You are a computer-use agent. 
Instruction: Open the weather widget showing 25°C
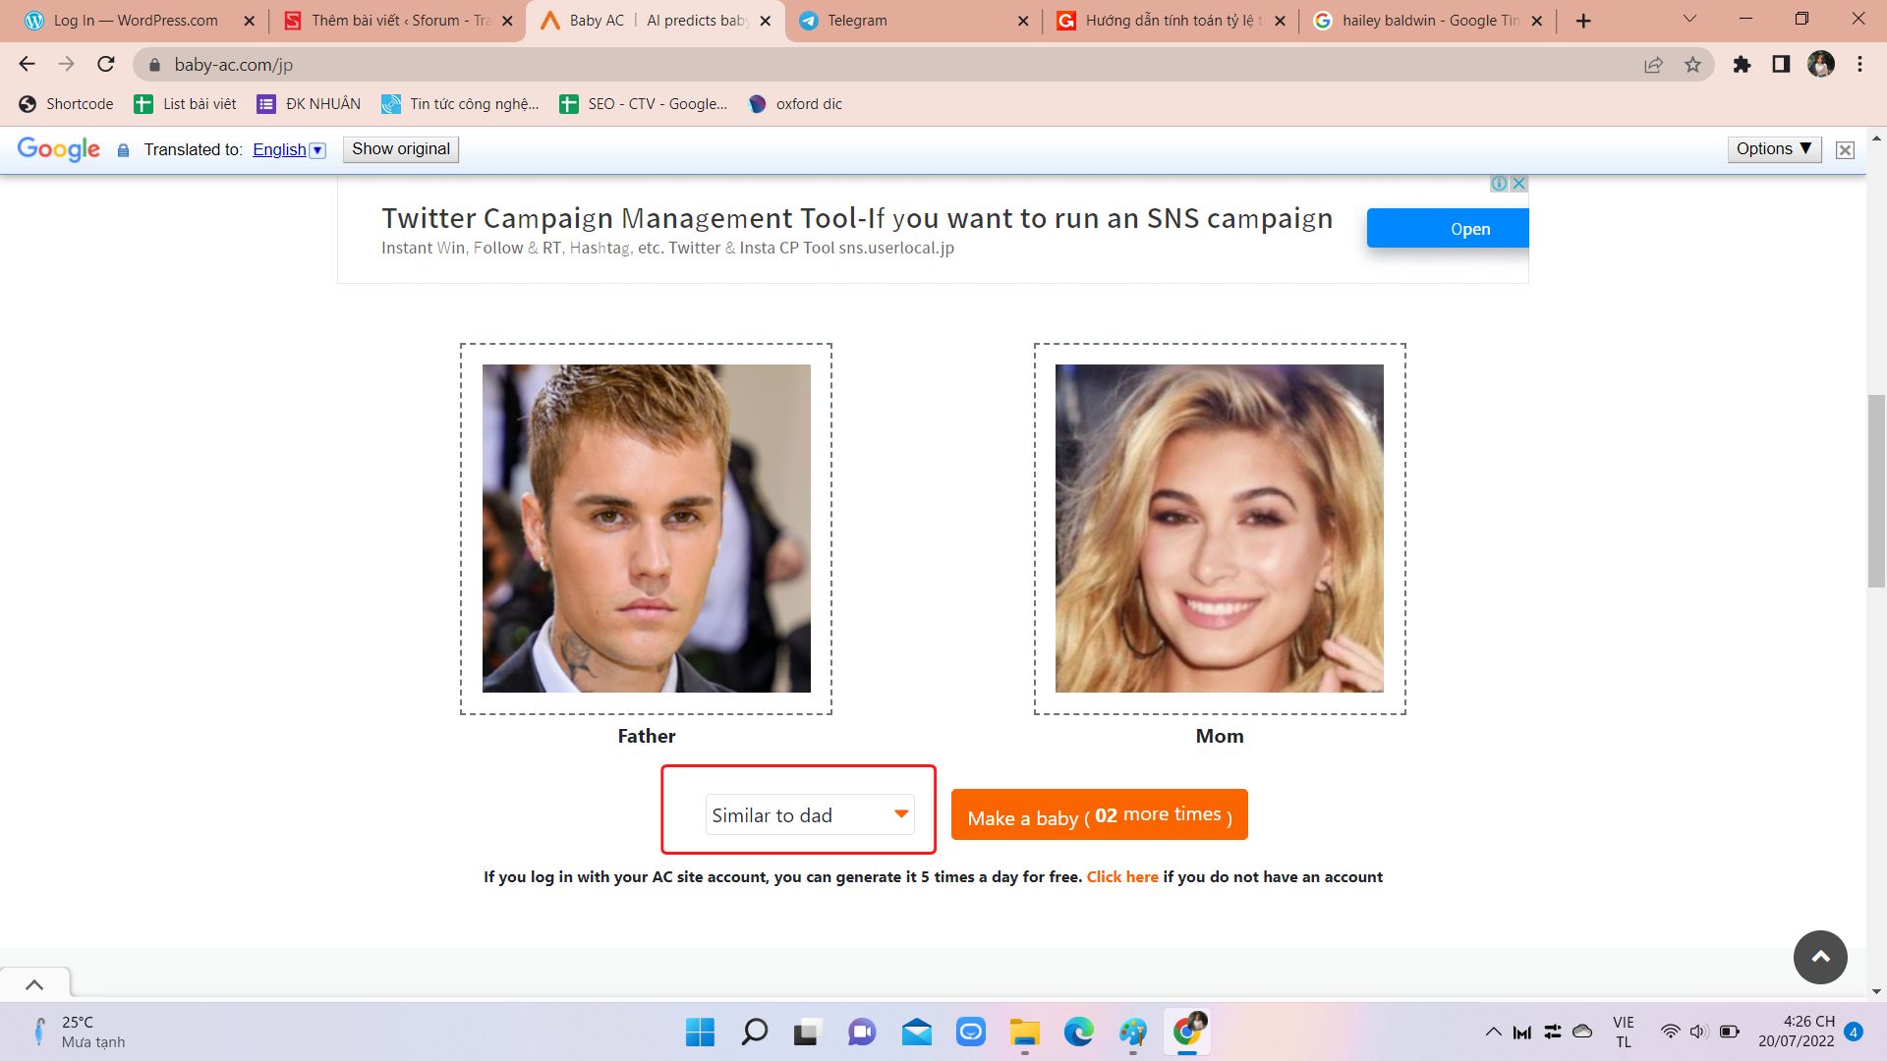[79, 1032]
